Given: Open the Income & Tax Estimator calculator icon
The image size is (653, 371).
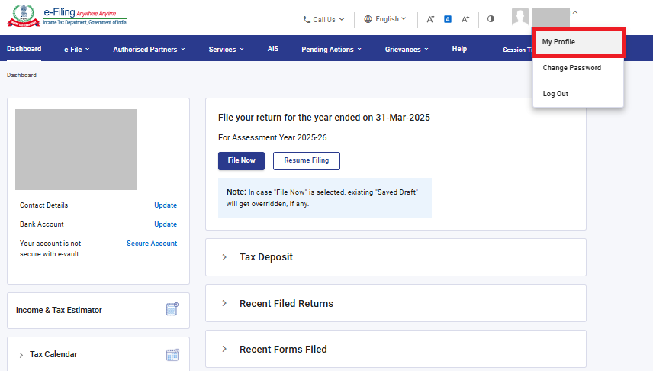Looking at the screenshot, I should pos(172,309).
